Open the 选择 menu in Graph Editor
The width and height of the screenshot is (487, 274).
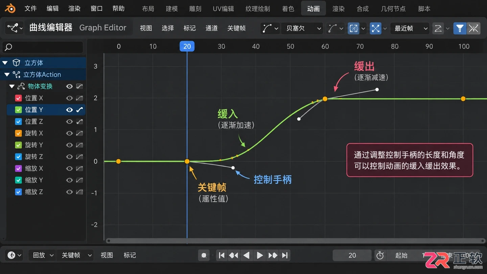coord(168,28)
